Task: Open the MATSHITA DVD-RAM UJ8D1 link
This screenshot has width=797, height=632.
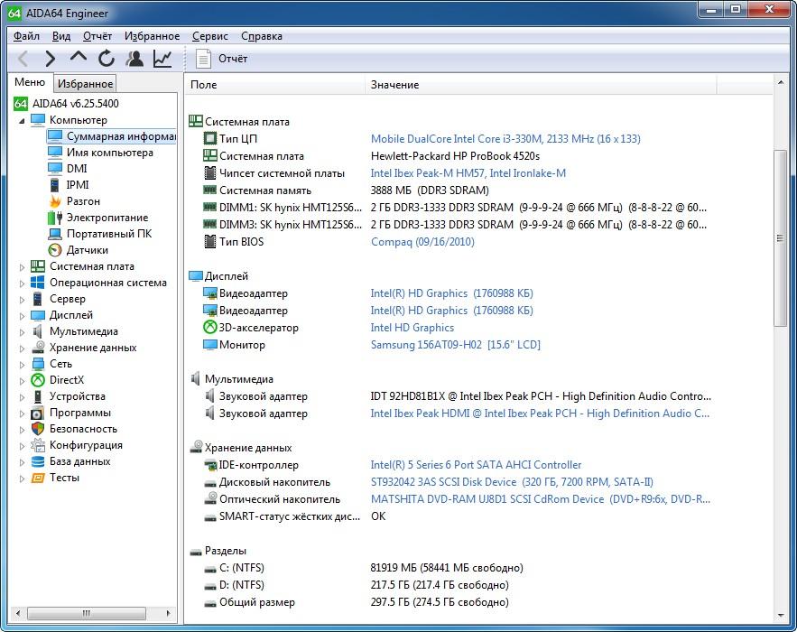Action: 540,499
